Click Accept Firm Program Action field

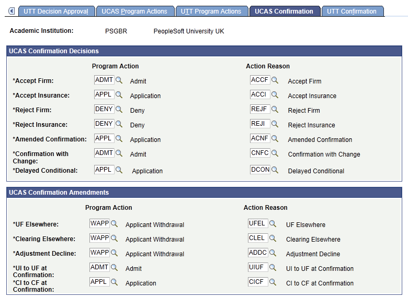[x=104, y=80]
